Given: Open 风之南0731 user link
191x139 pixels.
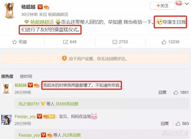Looking at the screenshot, I should [29, 104].
